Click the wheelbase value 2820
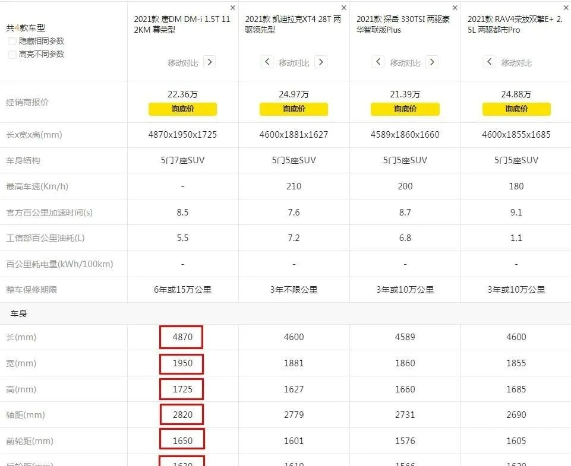The width and height of the screenshot is (571, 466). [182, 415]
